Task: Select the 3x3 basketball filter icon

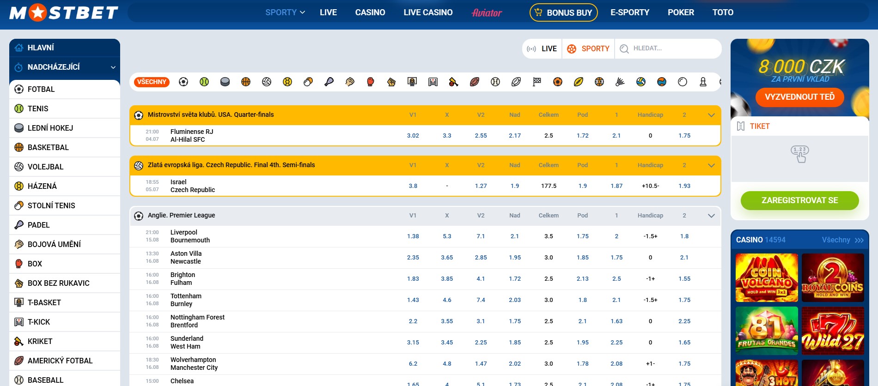Action: click(599, 82)
